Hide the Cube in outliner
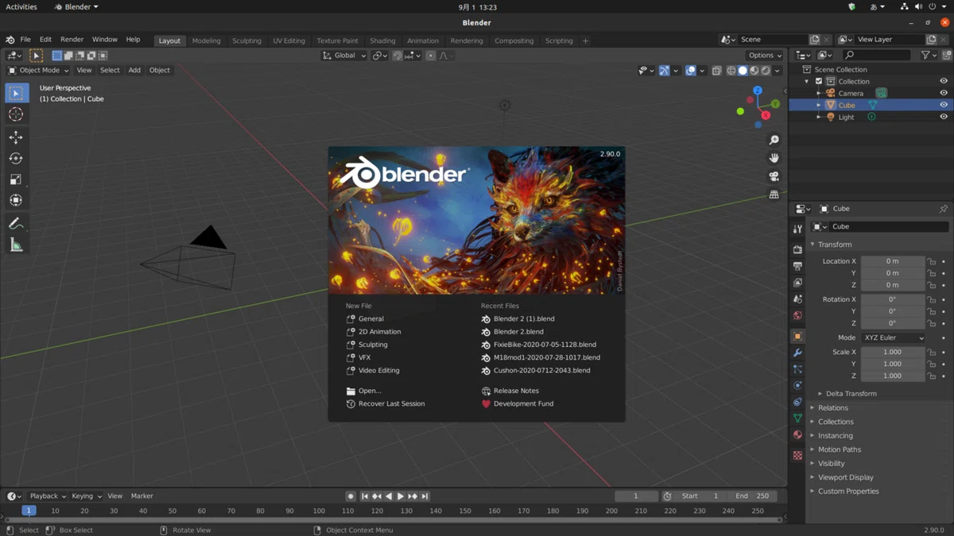Screen dimensions: 954x536 944,105
